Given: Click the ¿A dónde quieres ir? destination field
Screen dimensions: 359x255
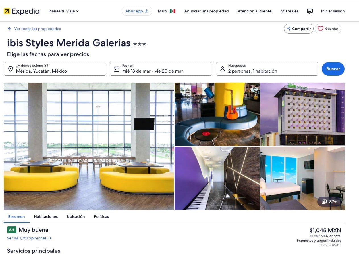Looking at the screenshot, I should [x=55, y=69].
